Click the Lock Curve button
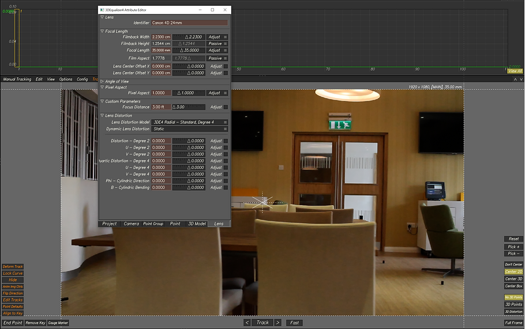Image resolution: width=525 pixels, height=329 pixels. click(x=13, y=273)
